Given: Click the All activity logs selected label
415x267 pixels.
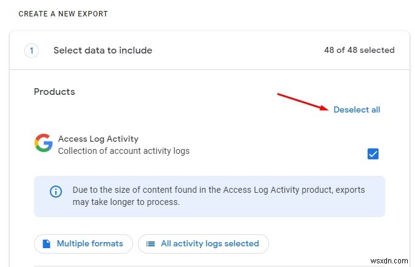Looking at the screenshot, I should click(x=210, y=244).
